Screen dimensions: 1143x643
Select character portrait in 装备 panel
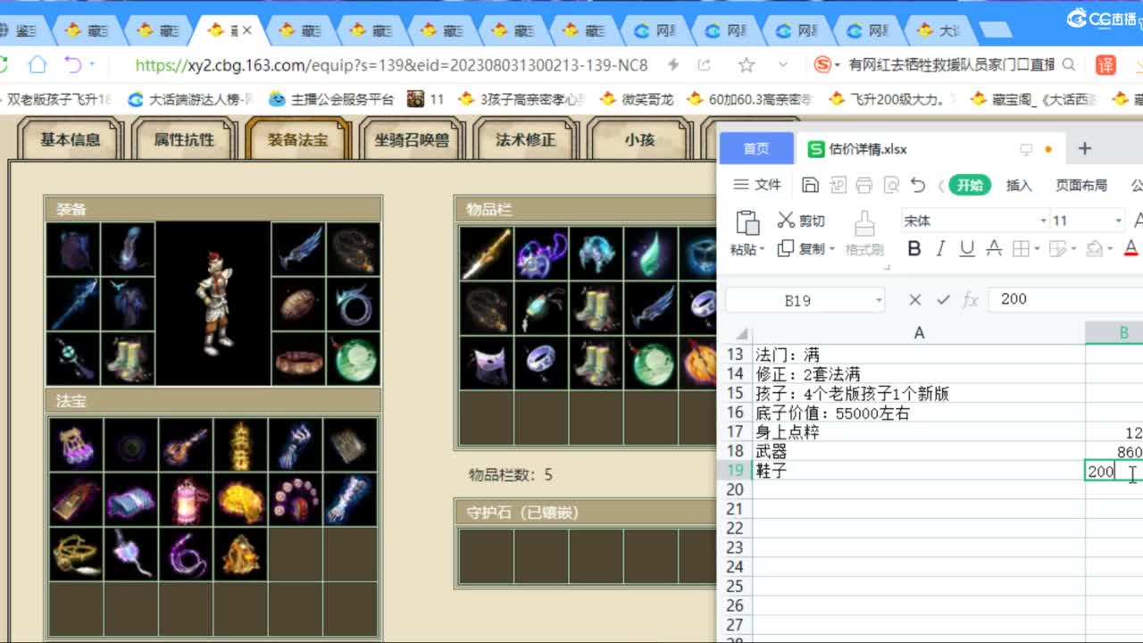coord(213,304)
